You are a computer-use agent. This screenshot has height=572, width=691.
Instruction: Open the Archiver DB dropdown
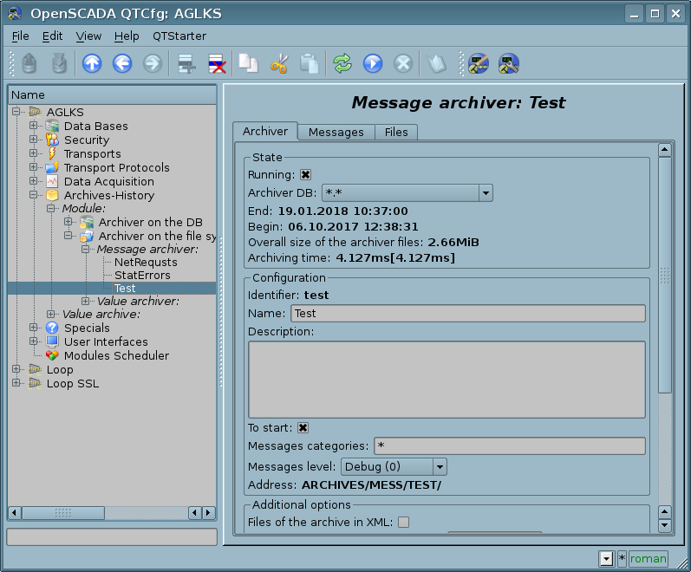[486, 193]
